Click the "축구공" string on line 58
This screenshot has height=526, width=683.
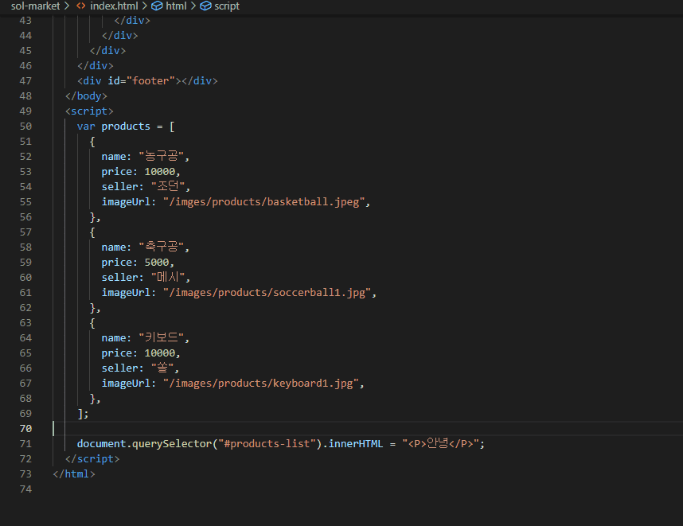[161, 247]
